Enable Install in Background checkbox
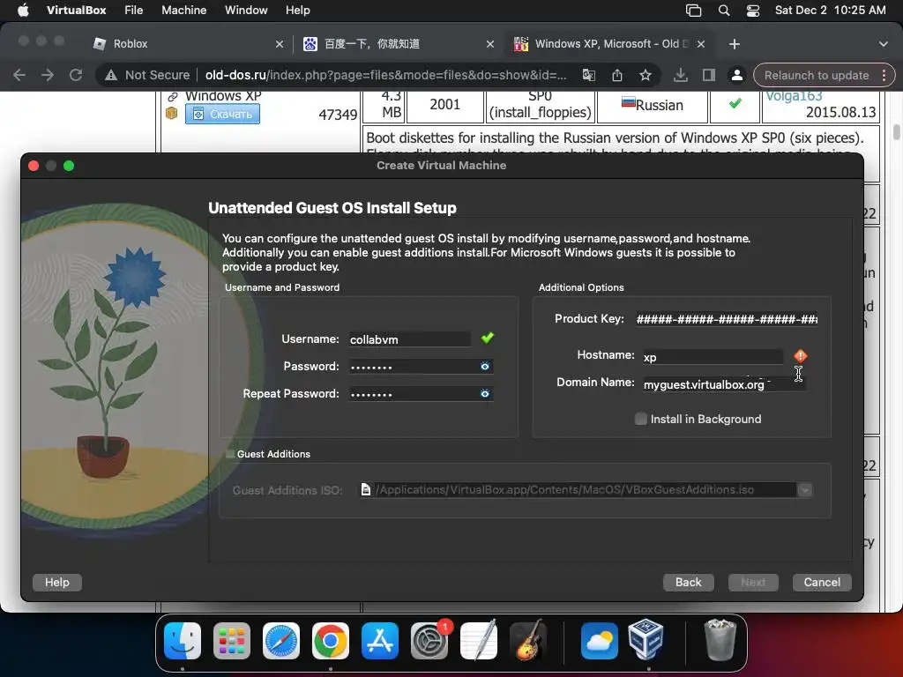 640,419
